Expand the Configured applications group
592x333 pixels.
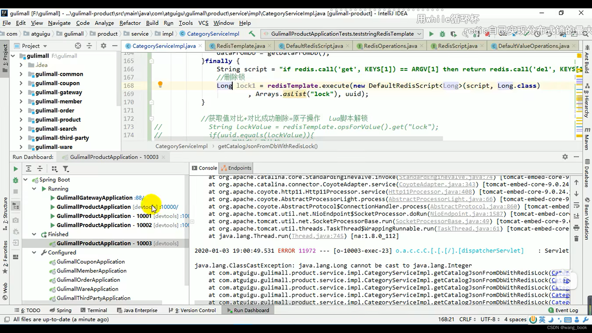click(34, 252)
